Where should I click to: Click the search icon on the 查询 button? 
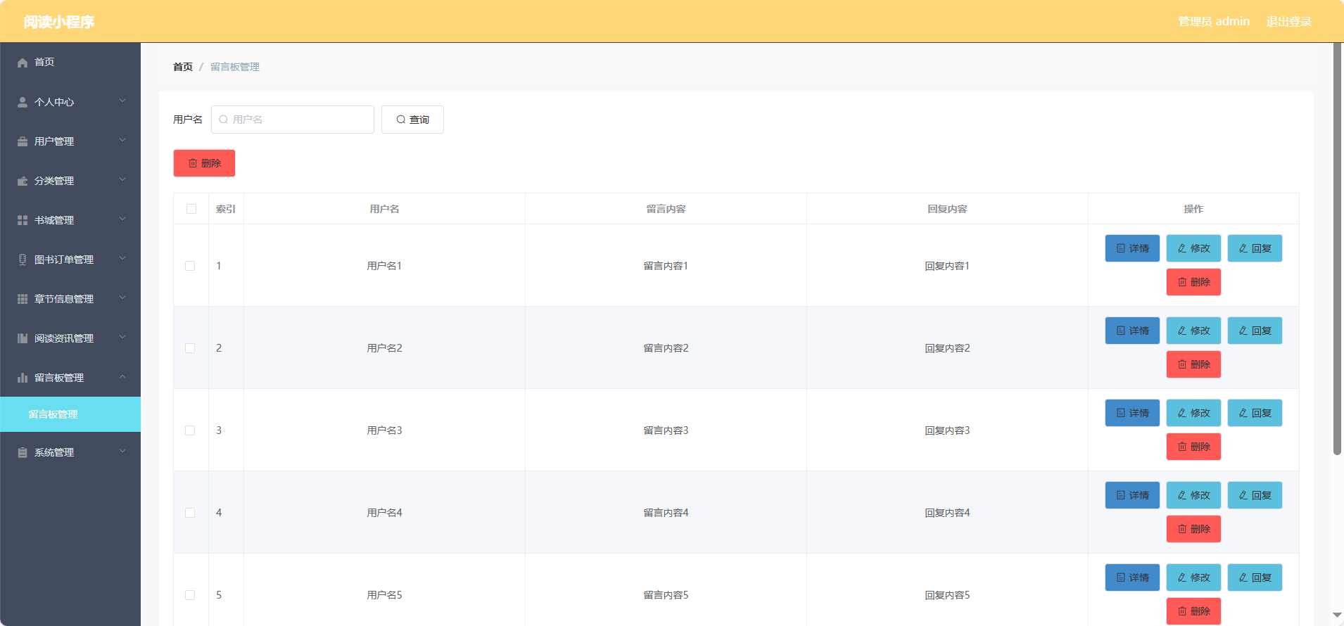(401, 120)
